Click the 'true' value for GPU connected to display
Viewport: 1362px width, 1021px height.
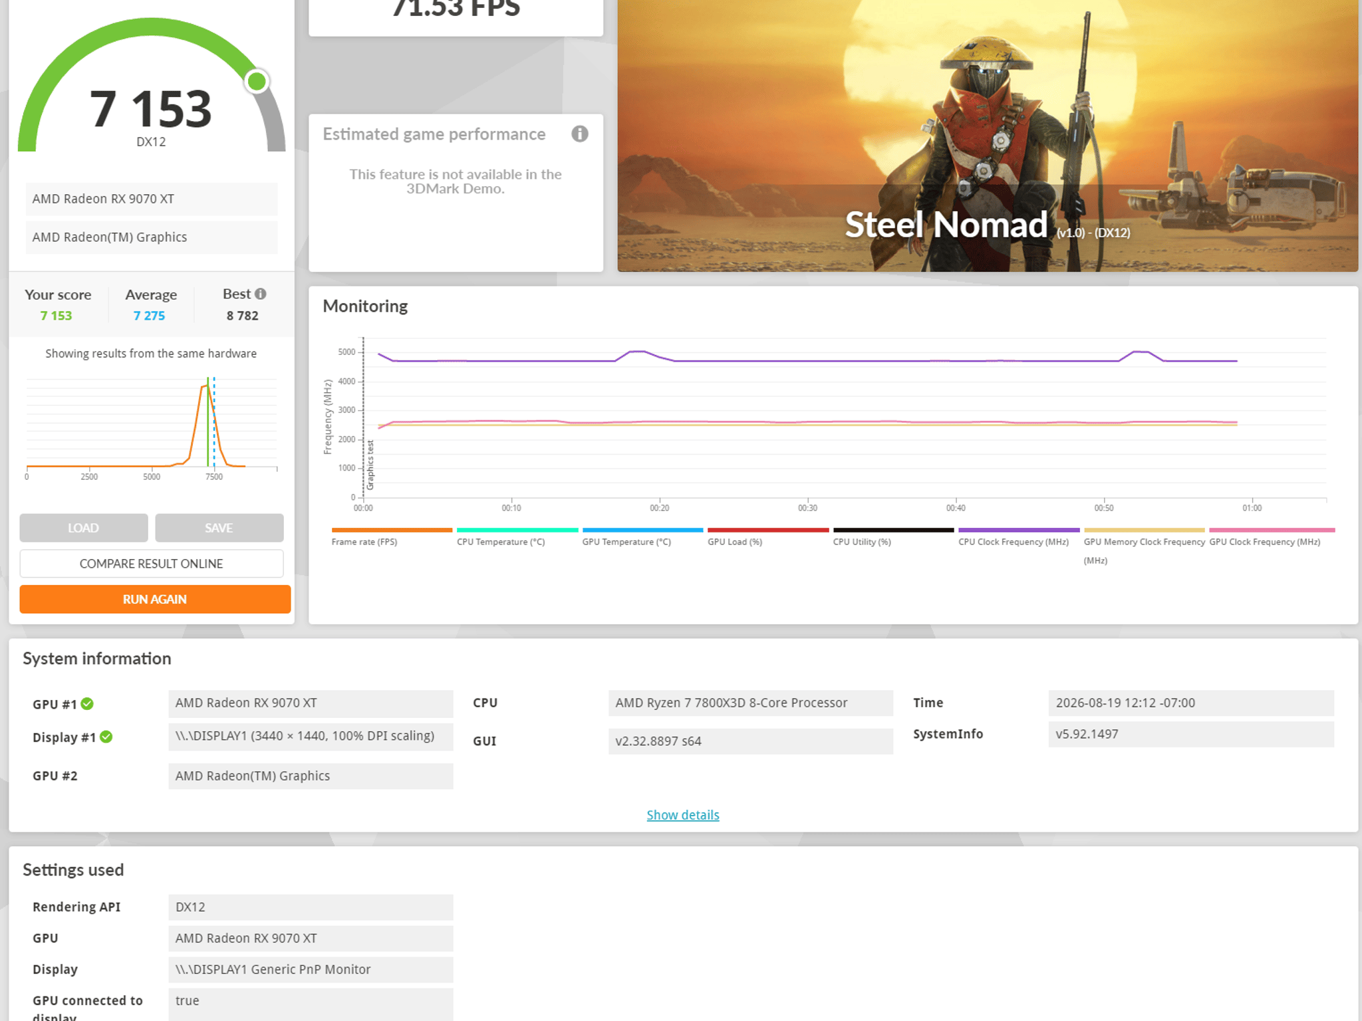(x=311, y=1004)
